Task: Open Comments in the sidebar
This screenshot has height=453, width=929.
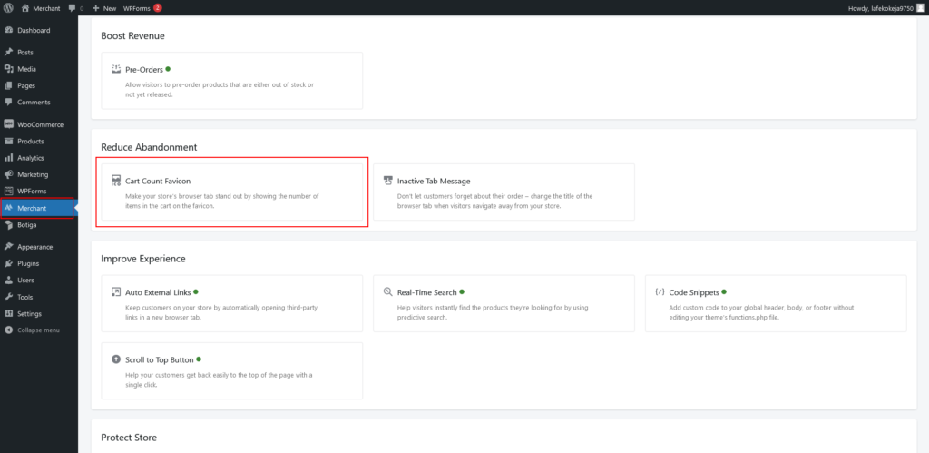Action: click(39, 102)
